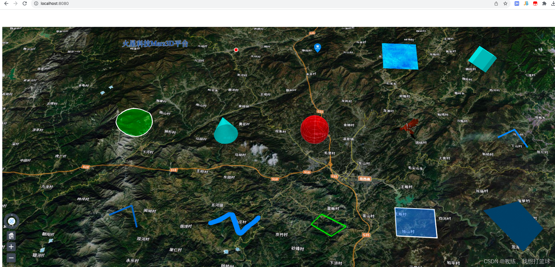555x267 pixels.
Task: Click the 王岭村 village label
Action: pos(202,171)
